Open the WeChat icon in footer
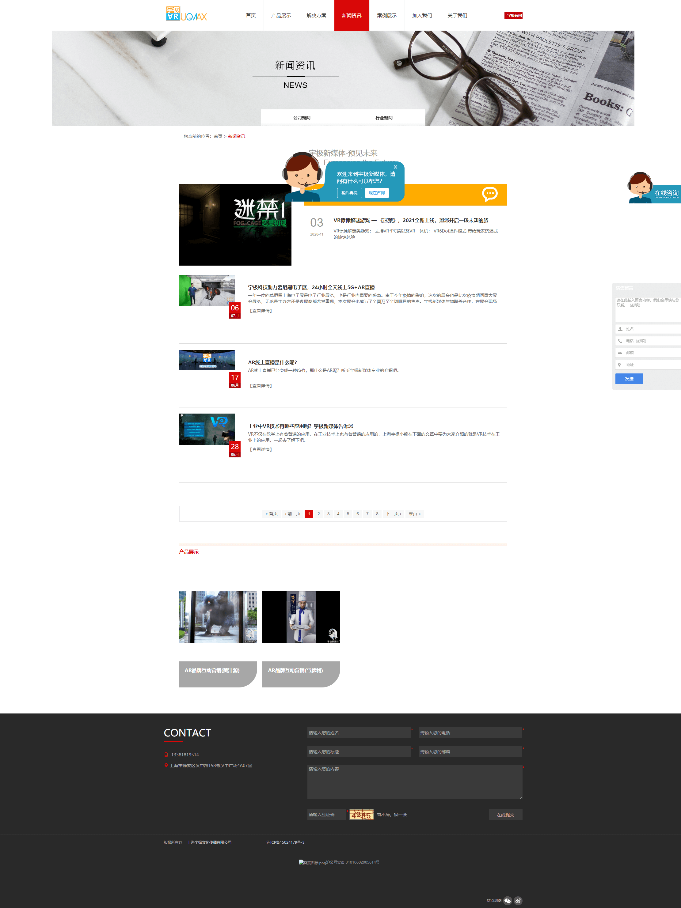Screen dimensions: 681x908 (x=507, y=901)
